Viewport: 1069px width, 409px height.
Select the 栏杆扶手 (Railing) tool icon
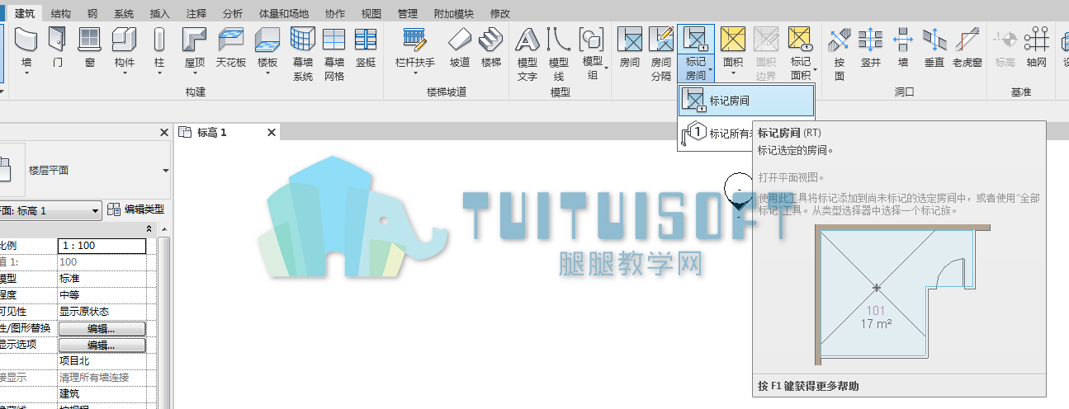coord(414,39)
